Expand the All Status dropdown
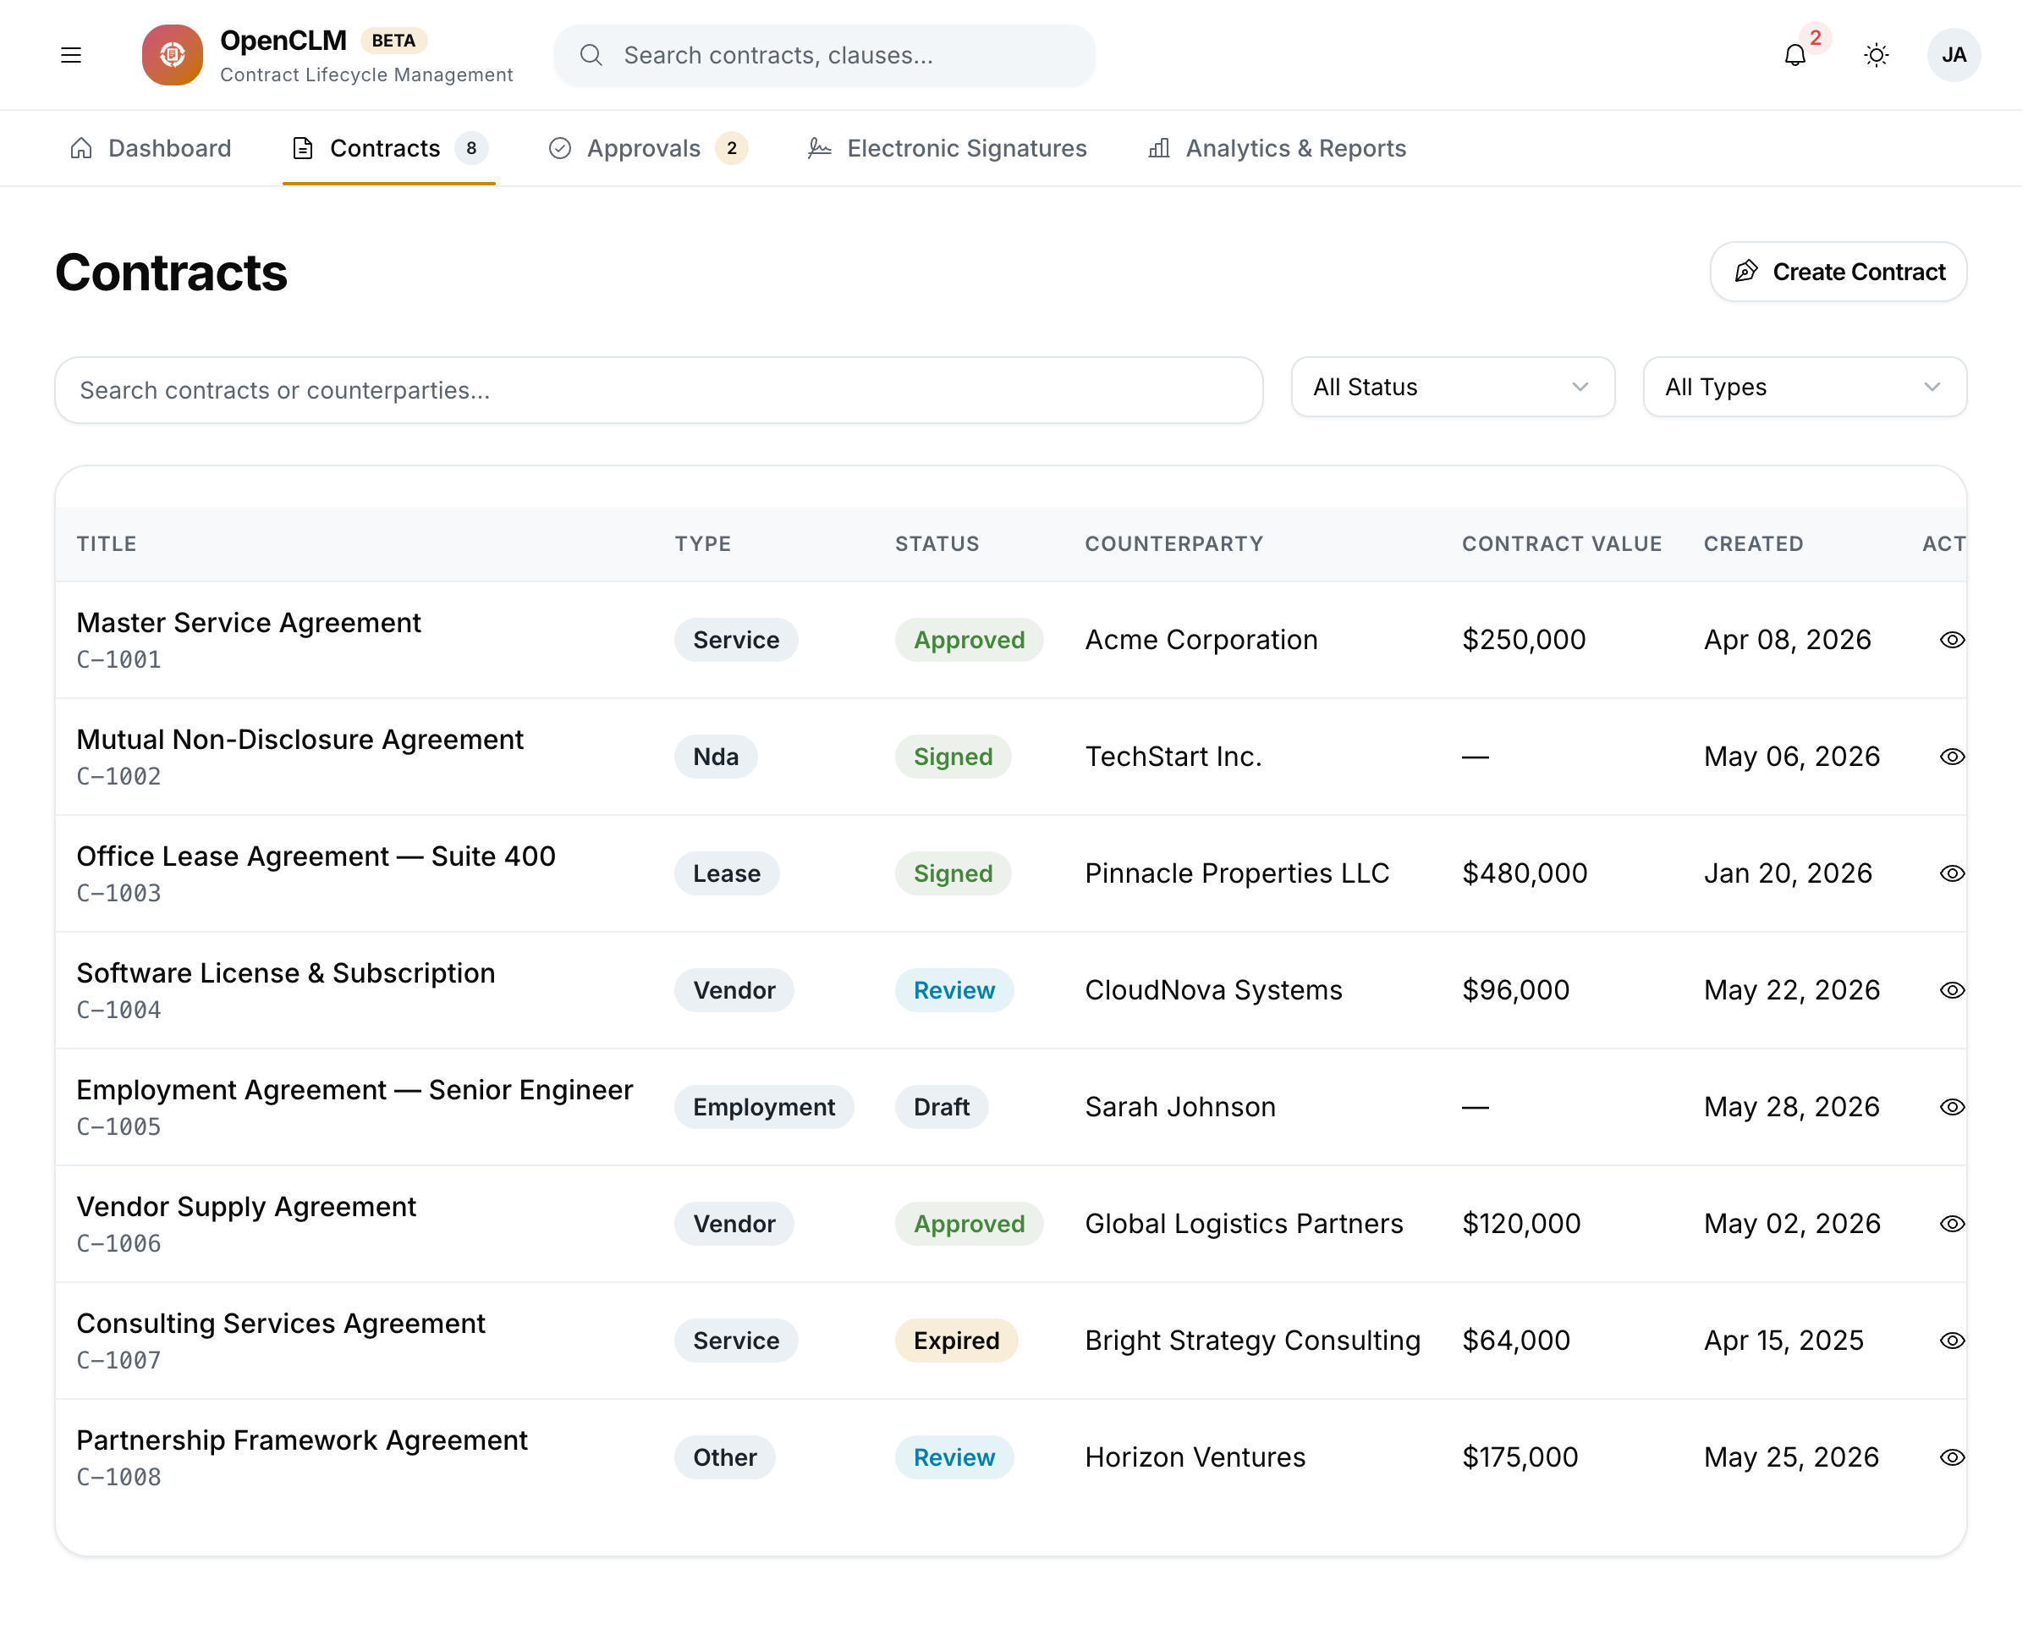The height and width of the screenshot is (1652, 2039). point(1453,388)
